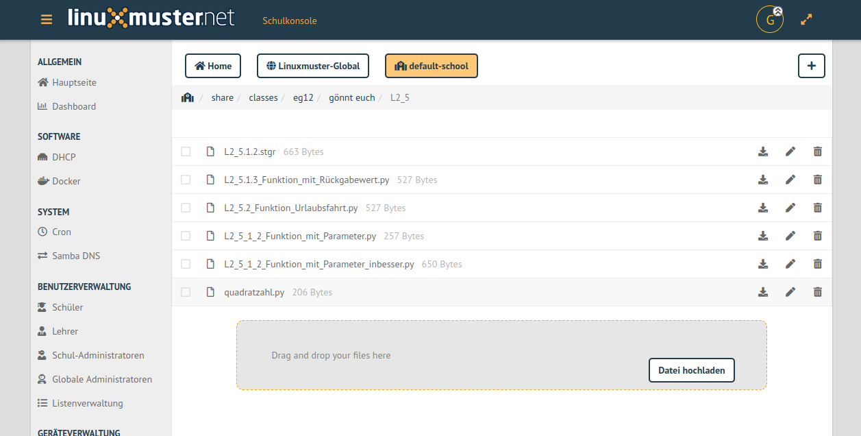This screenshot has height=436, width=861.
Task: Select checkbox for L2_5.1.2.stgr
Action: 186,152
